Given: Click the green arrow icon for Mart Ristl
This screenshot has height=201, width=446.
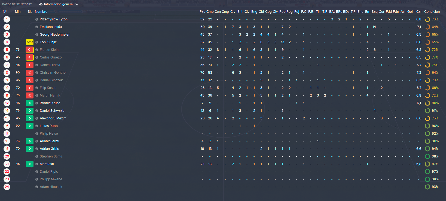Looking at the screenshot, I should coord(30,164).
